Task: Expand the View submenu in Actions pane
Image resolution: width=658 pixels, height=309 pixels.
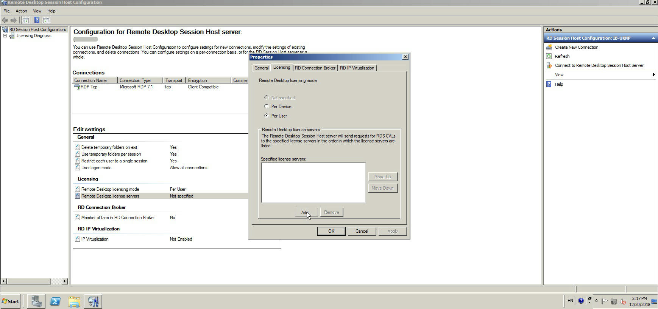Action: point(653,75)
